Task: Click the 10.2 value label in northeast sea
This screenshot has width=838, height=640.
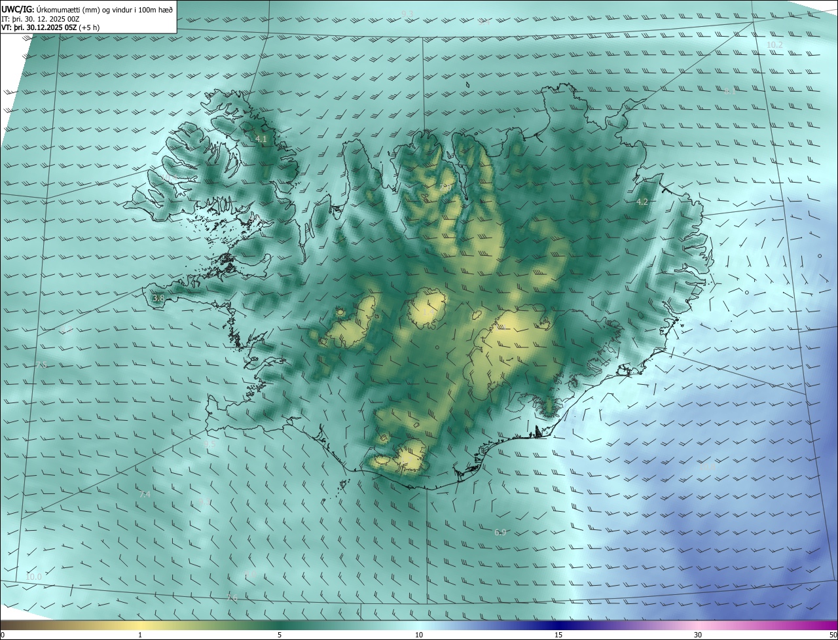Action: (774, 44)
